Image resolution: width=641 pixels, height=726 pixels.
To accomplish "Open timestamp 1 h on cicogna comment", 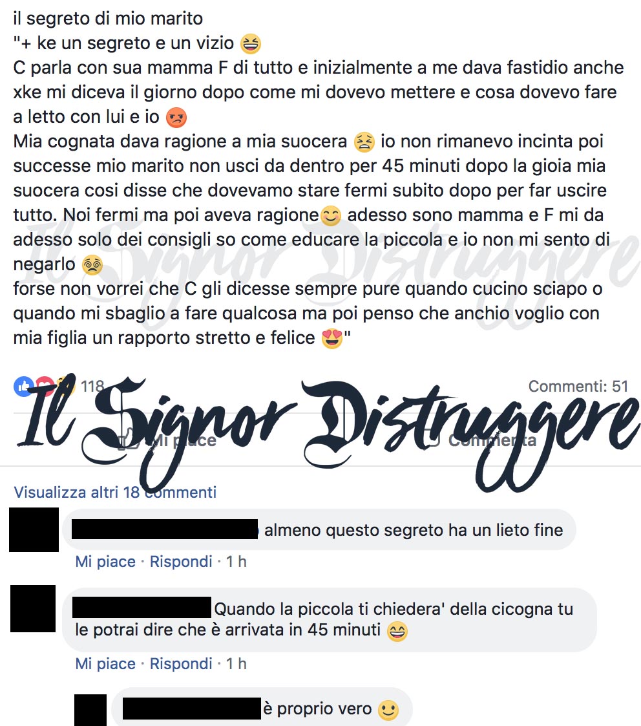I will click(x=236, y=664).
